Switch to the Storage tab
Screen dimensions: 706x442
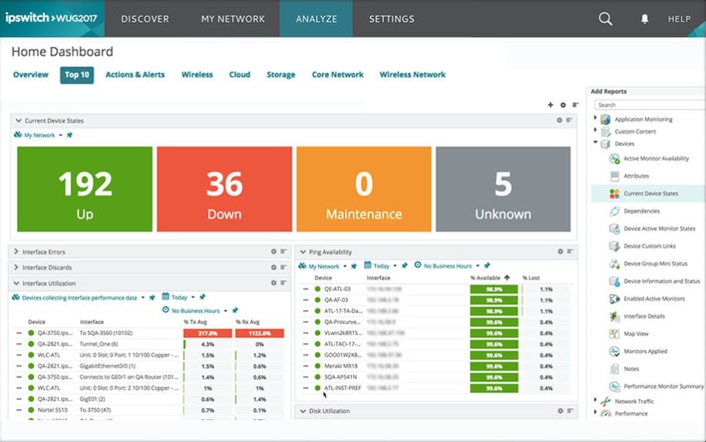pos(281,75)
